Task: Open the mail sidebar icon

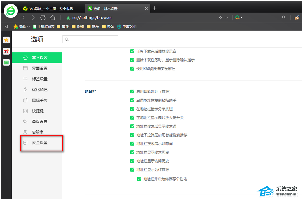Action: (6, 62)
